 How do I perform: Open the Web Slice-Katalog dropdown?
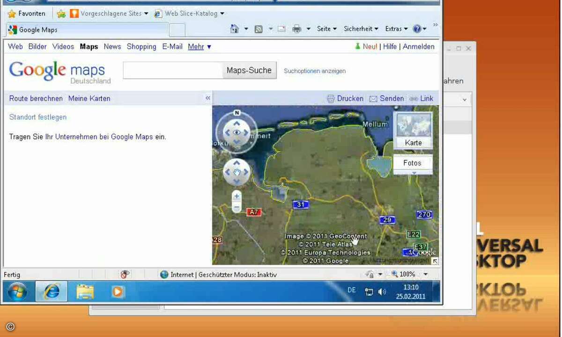click(189, 14)
